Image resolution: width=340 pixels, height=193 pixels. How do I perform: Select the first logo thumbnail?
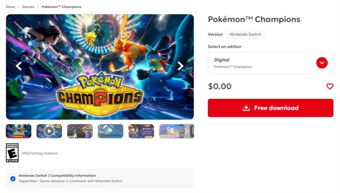(18, 131)
